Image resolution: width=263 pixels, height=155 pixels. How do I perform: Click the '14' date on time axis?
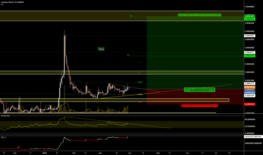click(57, 153)
